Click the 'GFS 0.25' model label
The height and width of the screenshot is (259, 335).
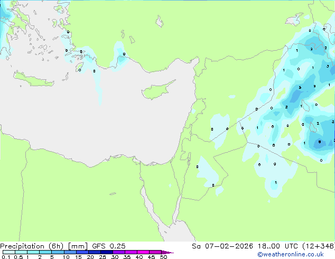tap(108, 246)
